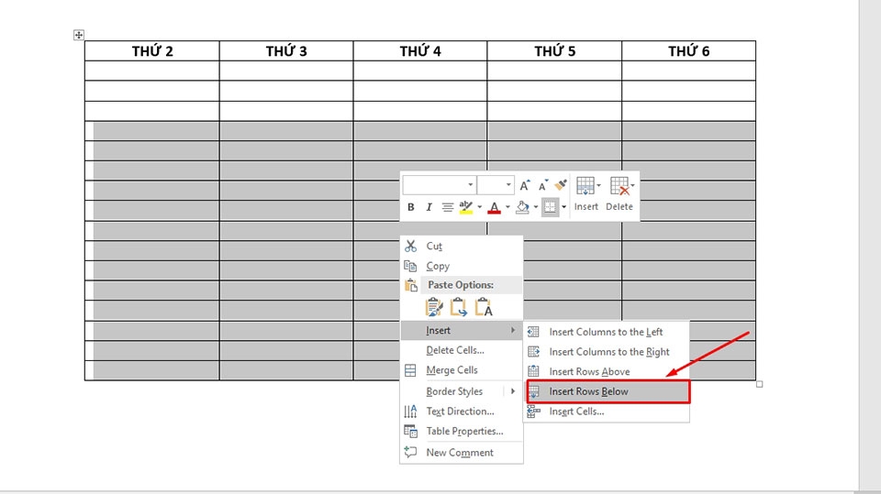Click the Borders icon in mini toolbar

pos(550,207)
